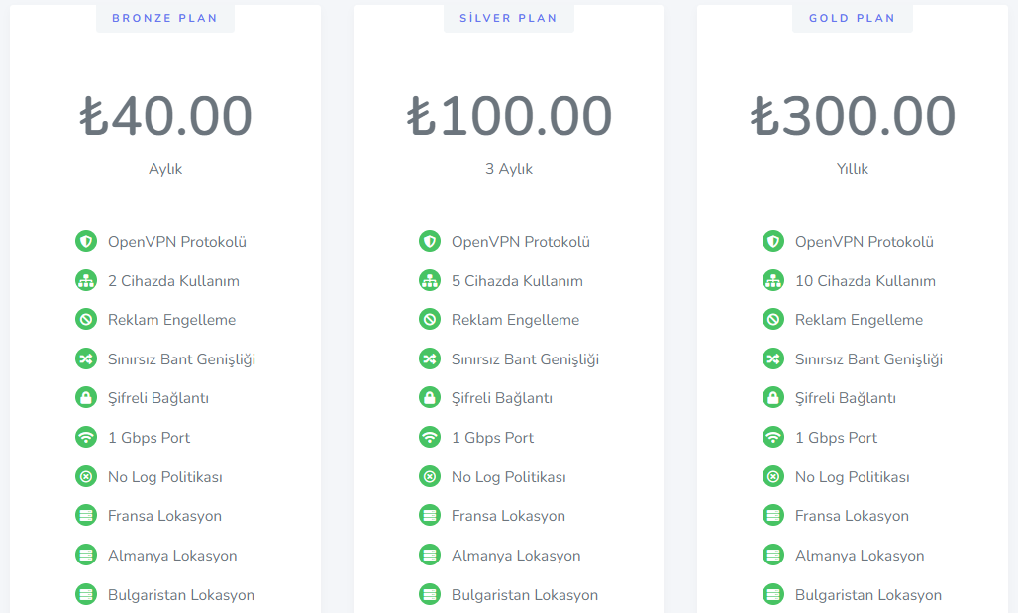The image size is (1018, 613).
Task: Select the BRONZE PLAN header label
Action: tap(165, 18)
